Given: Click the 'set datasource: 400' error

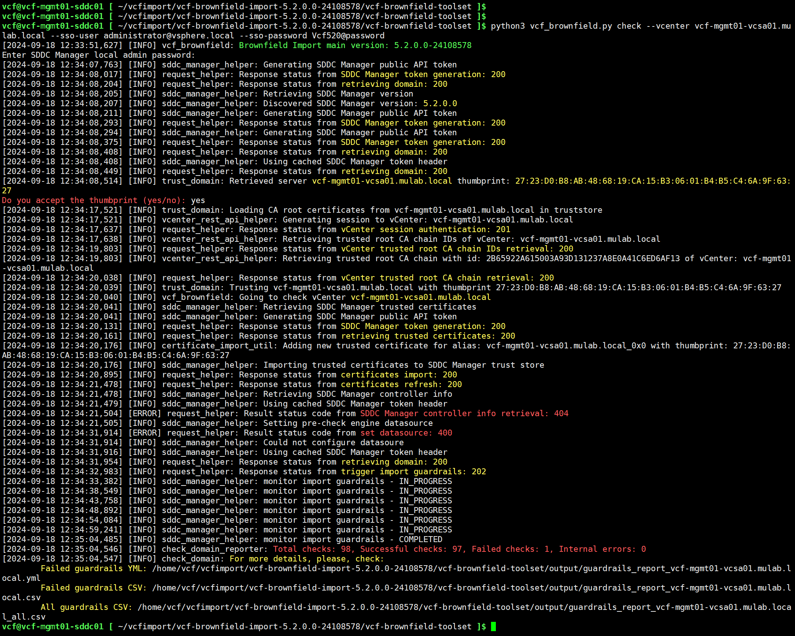Looking at the screenshot, I should point(406,433).
